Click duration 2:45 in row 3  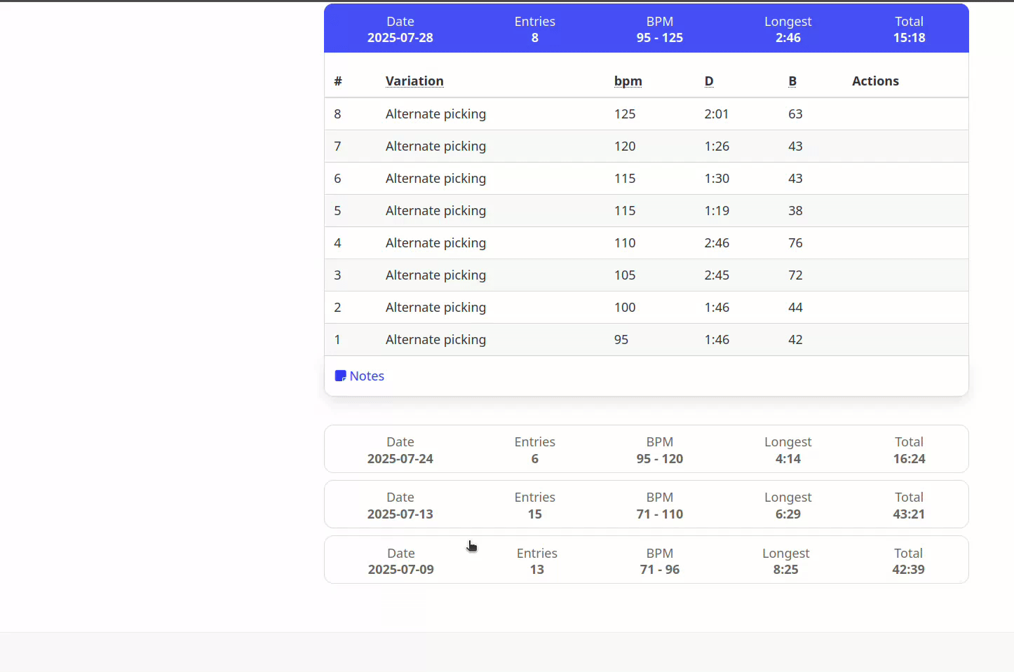coord(717,275)
